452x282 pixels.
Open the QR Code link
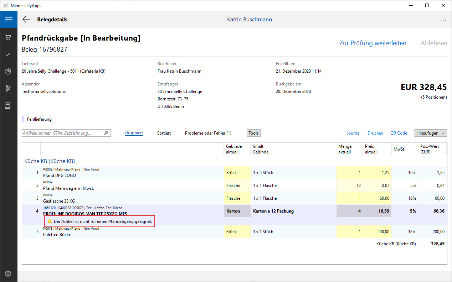[399, 133]
